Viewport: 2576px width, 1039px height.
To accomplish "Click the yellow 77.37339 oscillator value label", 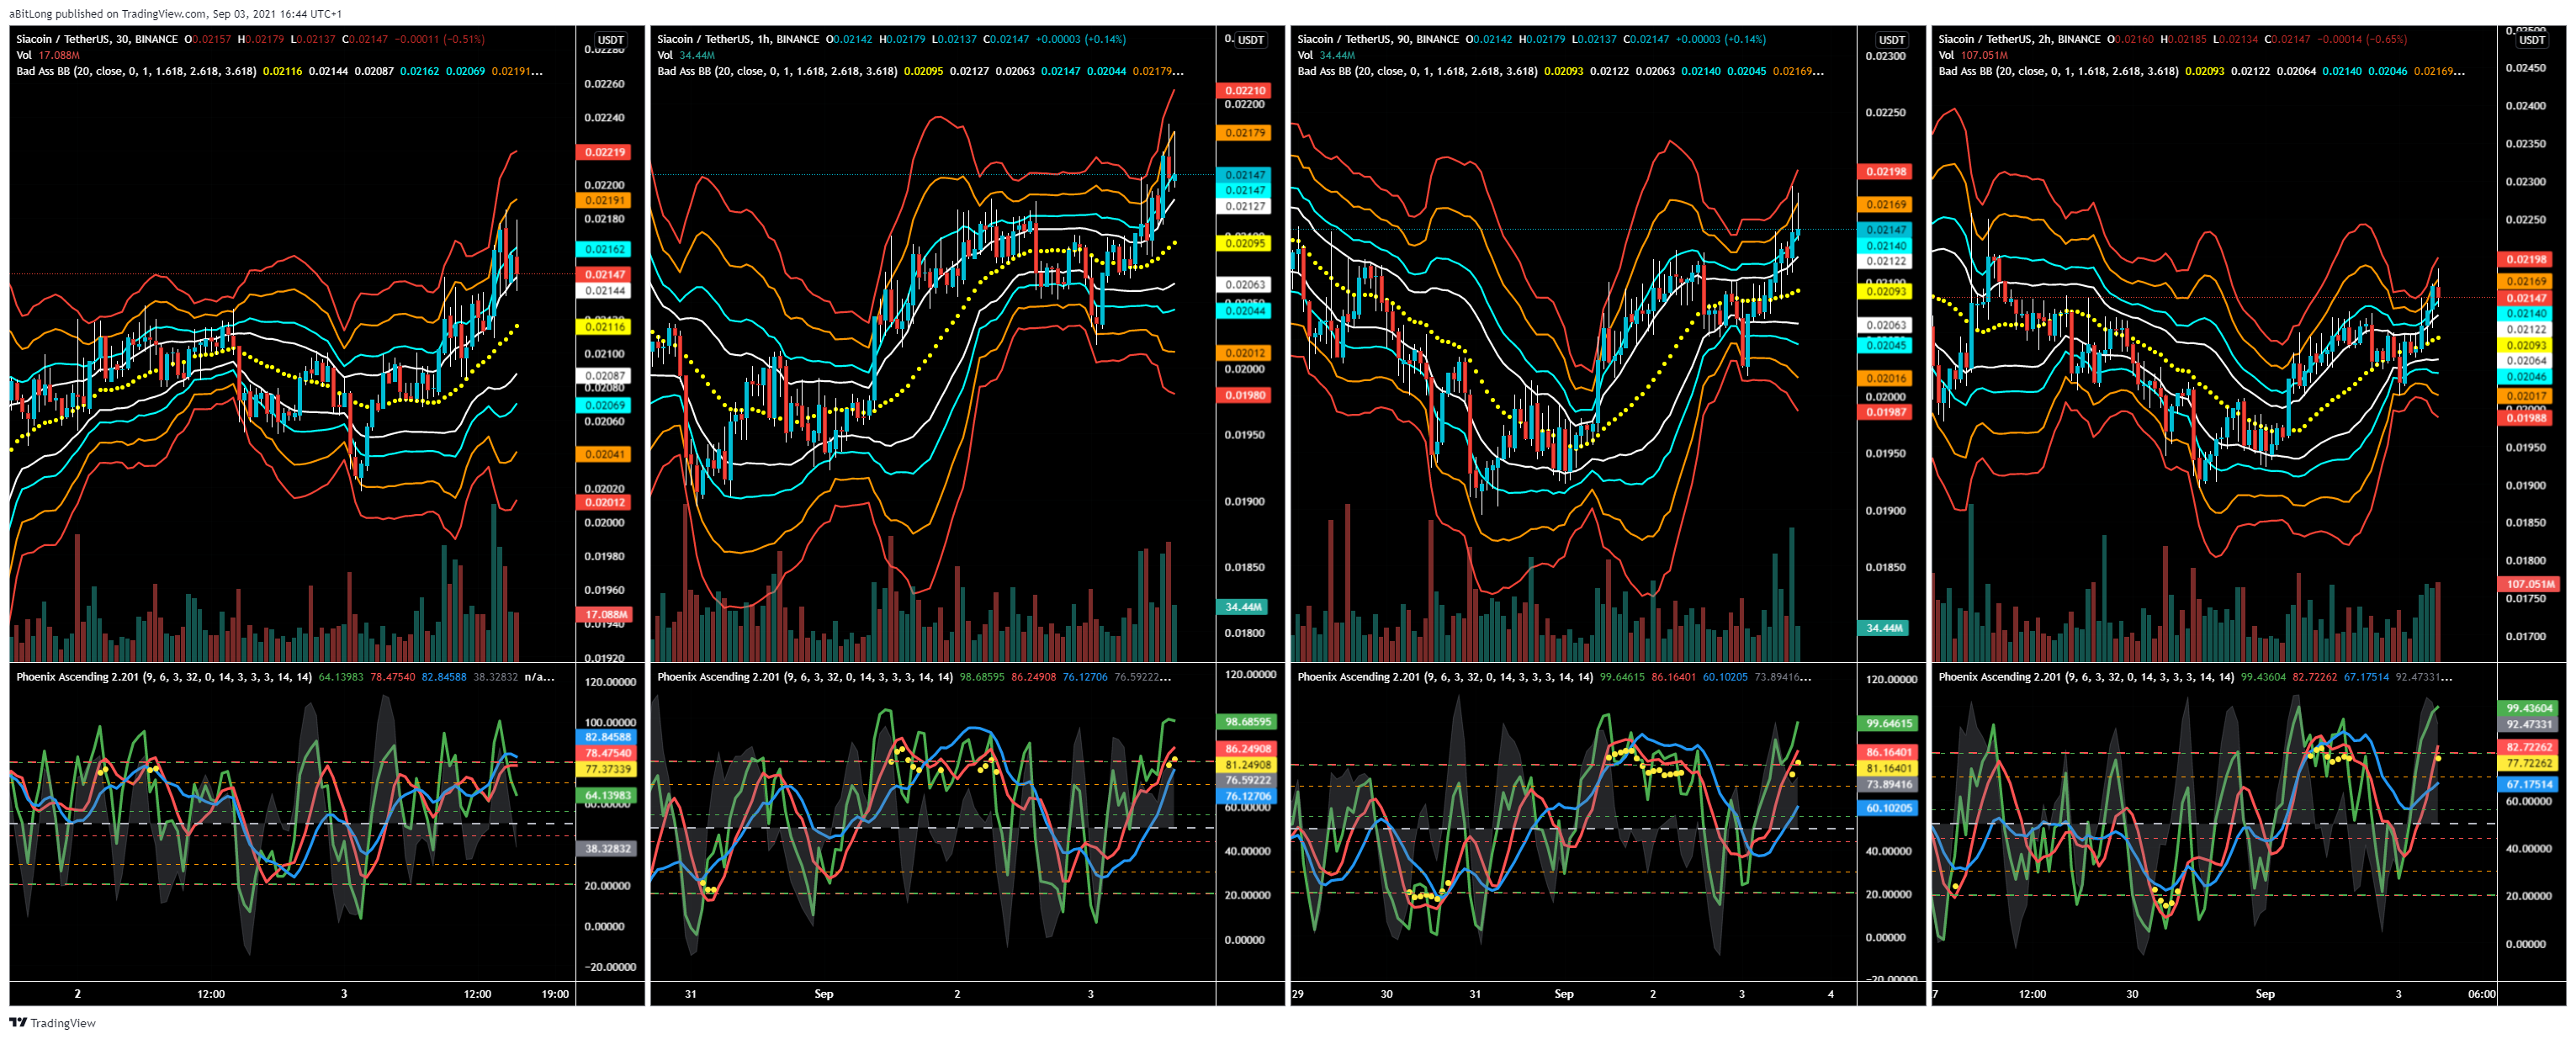I will click(x=607, y=769).
